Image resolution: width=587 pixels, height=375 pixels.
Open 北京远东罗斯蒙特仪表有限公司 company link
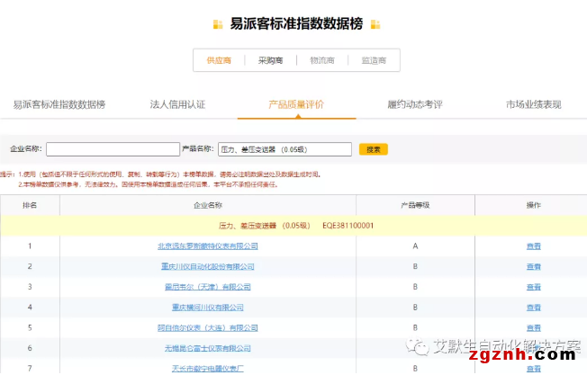coord(208,246)
